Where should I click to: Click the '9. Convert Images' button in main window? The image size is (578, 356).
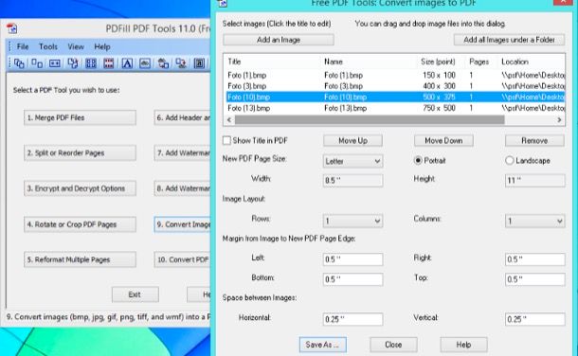point(182,224)
